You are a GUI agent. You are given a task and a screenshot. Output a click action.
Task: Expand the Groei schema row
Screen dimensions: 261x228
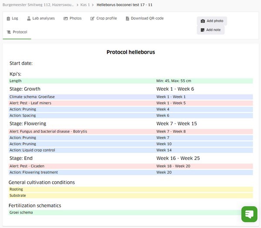click(x=130, y=213)
